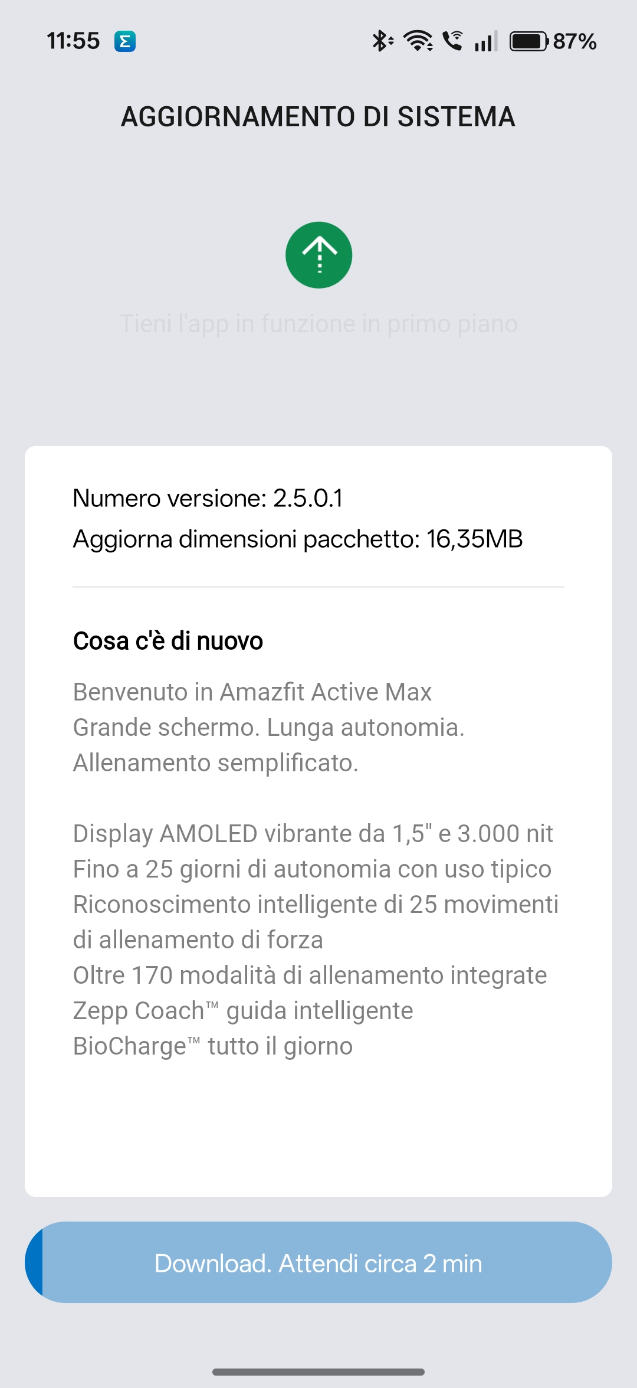The width and height of the screenshot is (637, 1388).
Task: Tap the BioCharge tutto il giorno line
Action: click(213, 1046)
